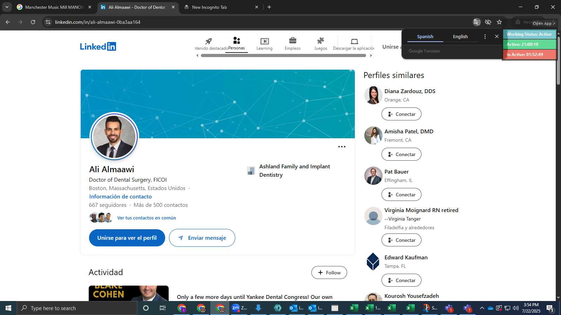The height and width of the screenshot is (315, 561).
Task: Close the Ali Almaawi tab
Action: 173,7
